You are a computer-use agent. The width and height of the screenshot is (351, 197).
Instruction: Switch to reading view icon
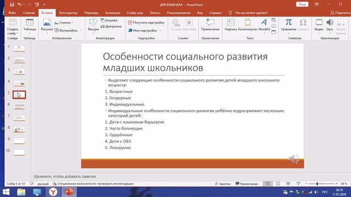(288, 184)
